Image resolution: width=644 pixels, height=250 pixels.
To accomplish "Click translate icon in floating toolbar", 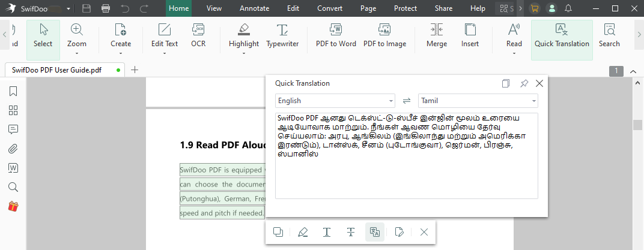I will click(375, 232).
